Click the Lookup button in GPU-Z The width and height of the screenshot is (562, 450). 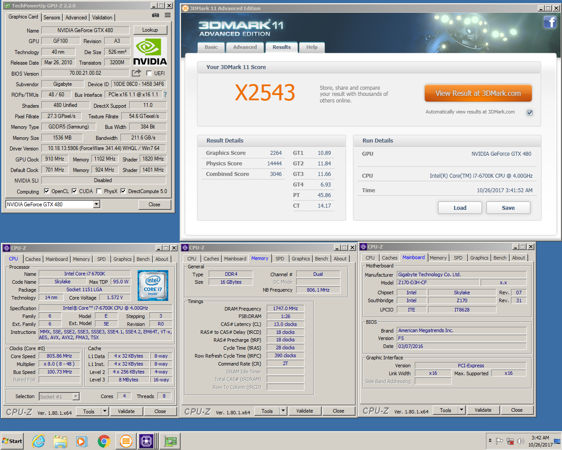pos(150,30)
